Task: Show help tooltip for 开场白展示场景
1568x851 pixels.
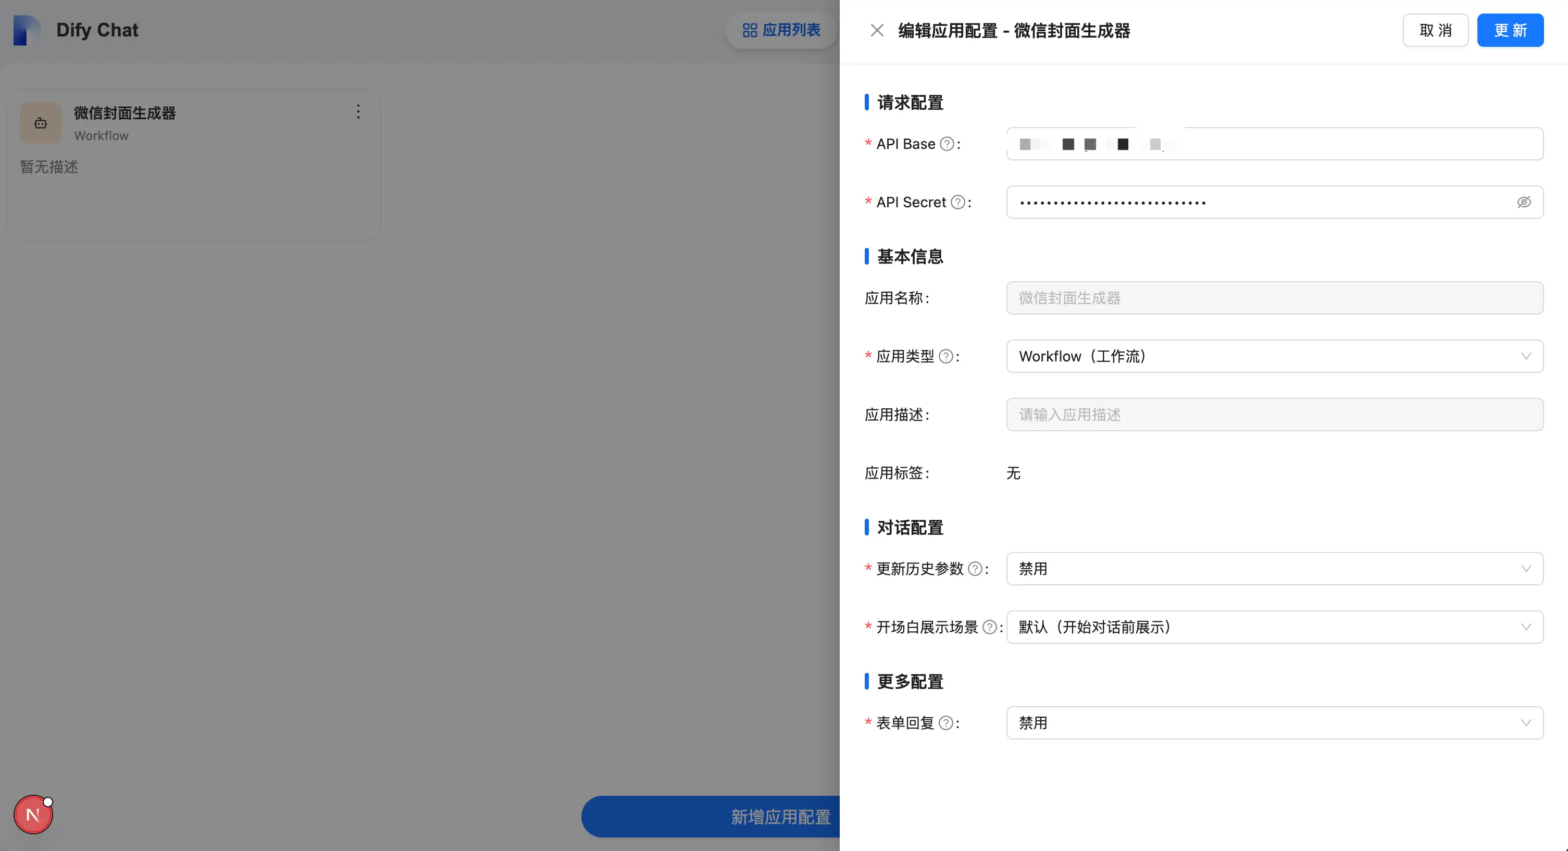Action: (990, 627)
